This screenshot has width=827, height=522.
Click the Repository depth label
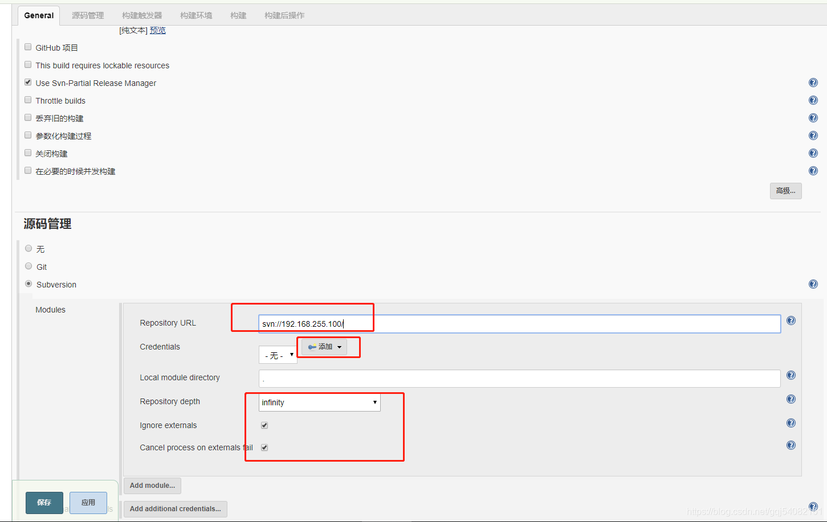tap(170, 401)
